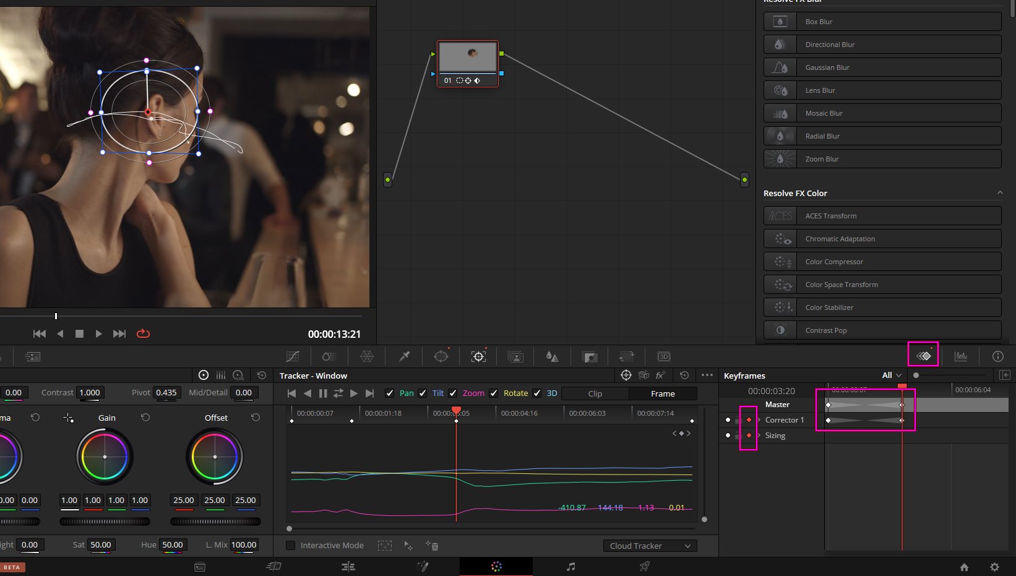The image size is (1016, 576).
Task: Open the Scopes palette
Action: pos(961,356)
